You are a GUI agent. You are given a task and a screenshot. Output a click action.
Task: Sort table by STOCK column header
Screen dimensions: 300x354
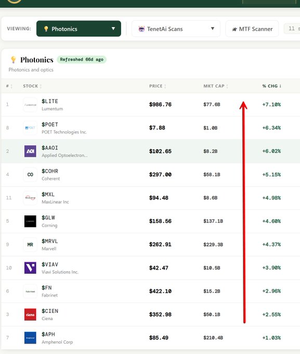coord(32,86)
